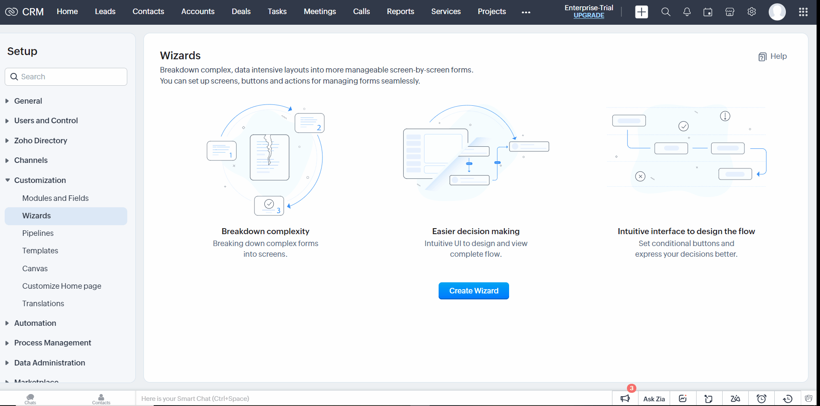This screenshot has height=406, width=820.
Task: Open the recent items history icon
Action: click(x=788, y=398)
